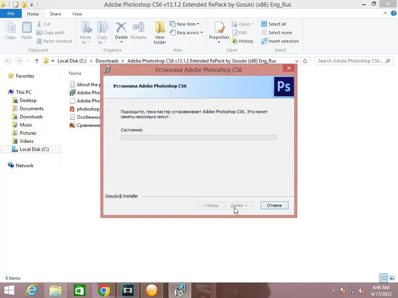398x298 pixels.
Task: Select Network in navigation pane
Action: pos(21,165)
